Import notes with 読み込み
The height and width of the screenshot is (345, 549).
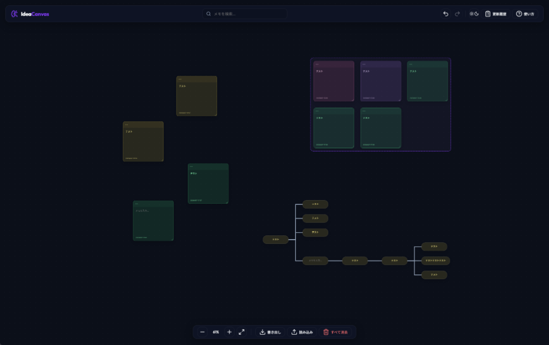click(x=302, y=332)
